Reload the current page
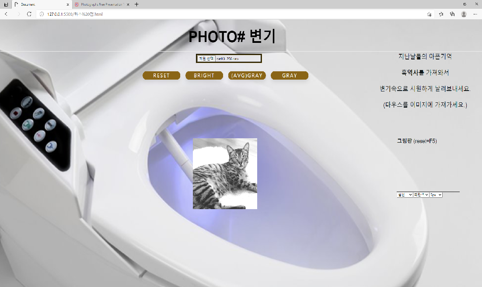The width and height of the screenshot is (482, 287). pos(29,14)
